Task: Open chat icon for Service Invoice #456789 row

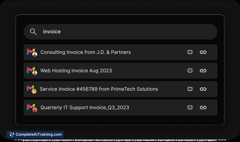Action: coord(190,89)
